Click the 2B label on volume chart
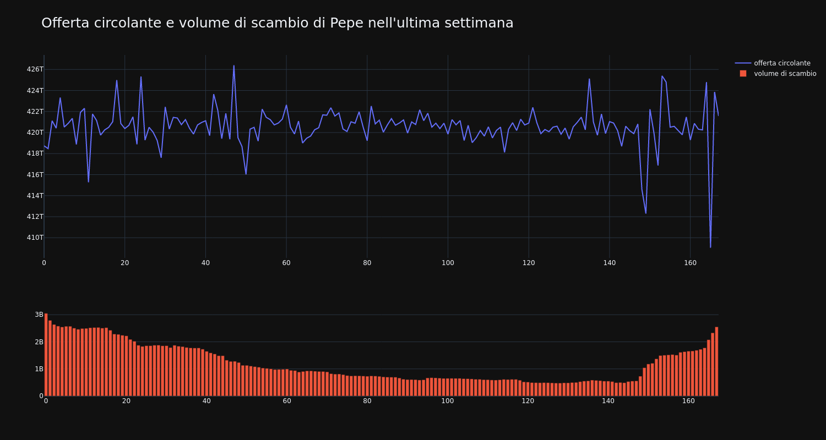Screen dimensions: 826x440 39,342
